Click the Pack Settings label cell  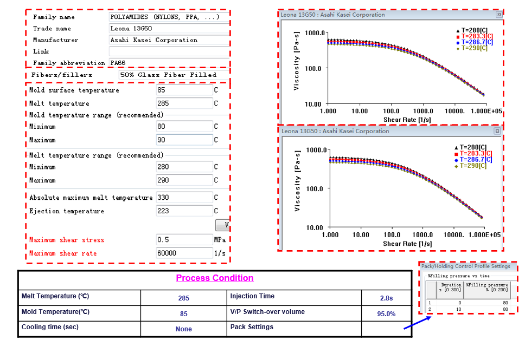click(x=294, y=329)
